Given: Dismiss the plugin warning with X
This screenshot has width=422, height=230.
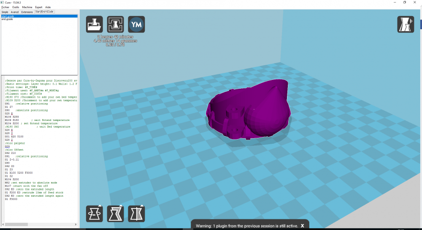Looking at the screenshot, I should click(x=302, y=226).
